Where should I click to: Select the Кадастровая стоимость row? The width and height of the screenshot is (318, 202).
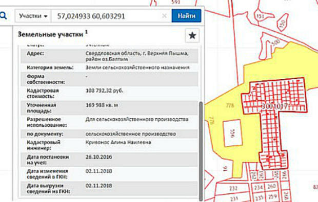109,93
